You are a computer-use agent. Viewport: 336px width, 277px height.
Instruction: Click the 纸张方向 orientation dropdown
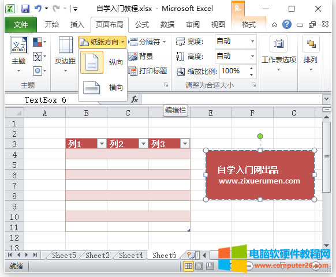(102, 42)
